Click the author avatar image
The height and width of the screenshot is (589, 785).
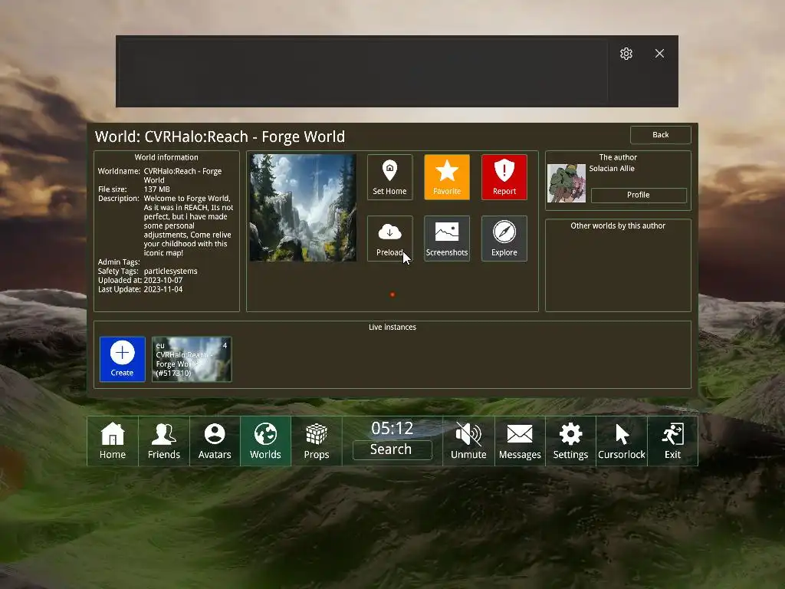point(567,183)
